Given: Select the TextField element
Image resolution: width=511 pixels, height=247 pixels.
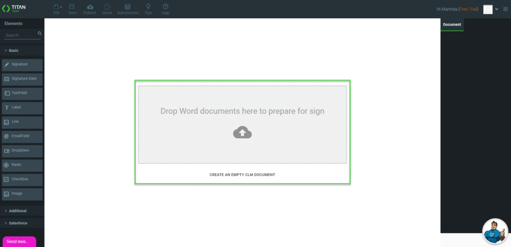Looking at the screenshot, I should (x=22, y=93).
